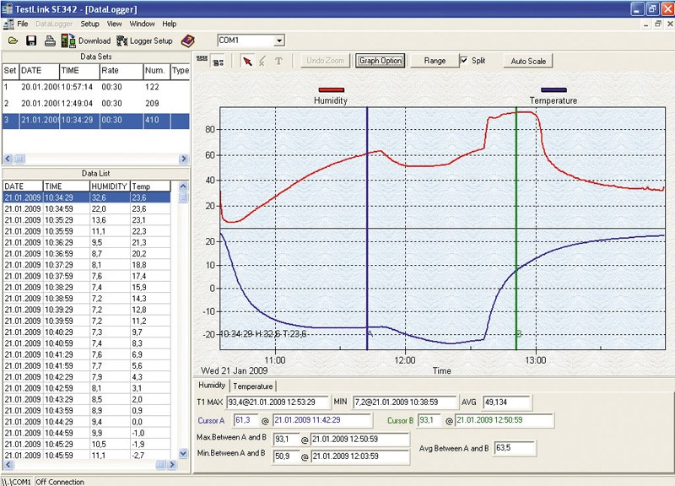Click Data Sets scroll left arrow
The width and height of the screenshot is (675, 486).
[8, 159]
